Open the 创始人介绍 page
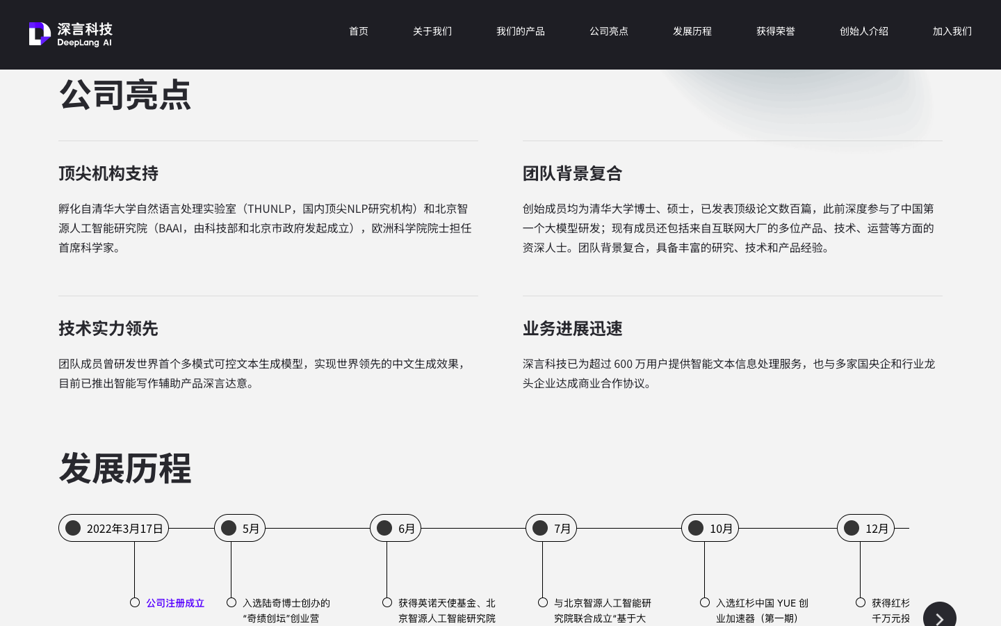The image size is (1001, 626). 864,31
